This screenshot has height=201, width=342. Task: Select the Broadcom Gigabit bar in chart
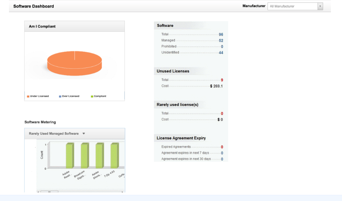[x=84, y=156]
